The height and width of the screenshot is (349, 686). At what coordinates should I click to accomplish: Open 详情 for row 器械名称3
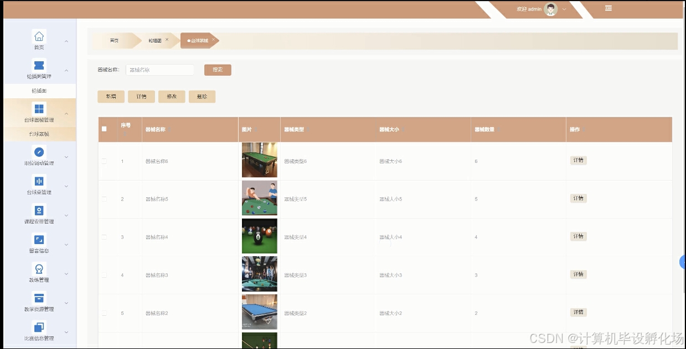(578, 274)
